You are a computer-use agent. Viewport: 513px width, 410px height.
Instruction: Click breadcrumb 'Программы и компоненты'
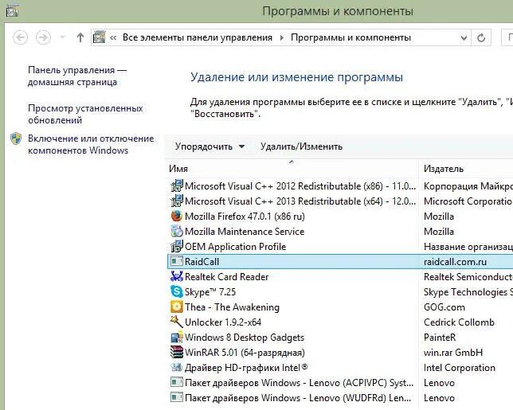(x=350, y=37)
